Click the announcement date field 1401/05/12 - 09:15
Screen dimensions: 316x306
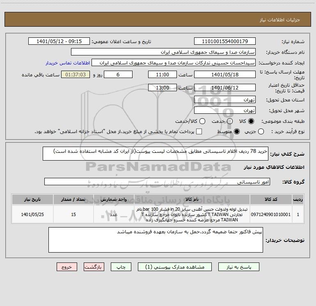[59, 41]
